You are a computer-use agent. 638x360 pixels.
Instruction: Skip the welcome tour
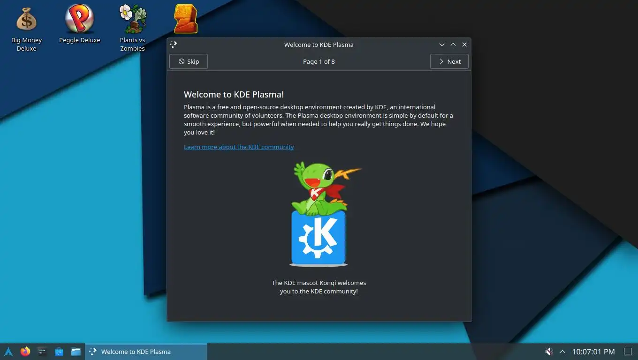point(189,61)
